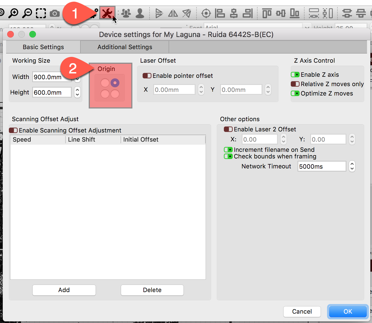The height and width of the screenshot is (323, 372).
Task: Click the Network Timeout 5000ms field
Action: [322, 166]
